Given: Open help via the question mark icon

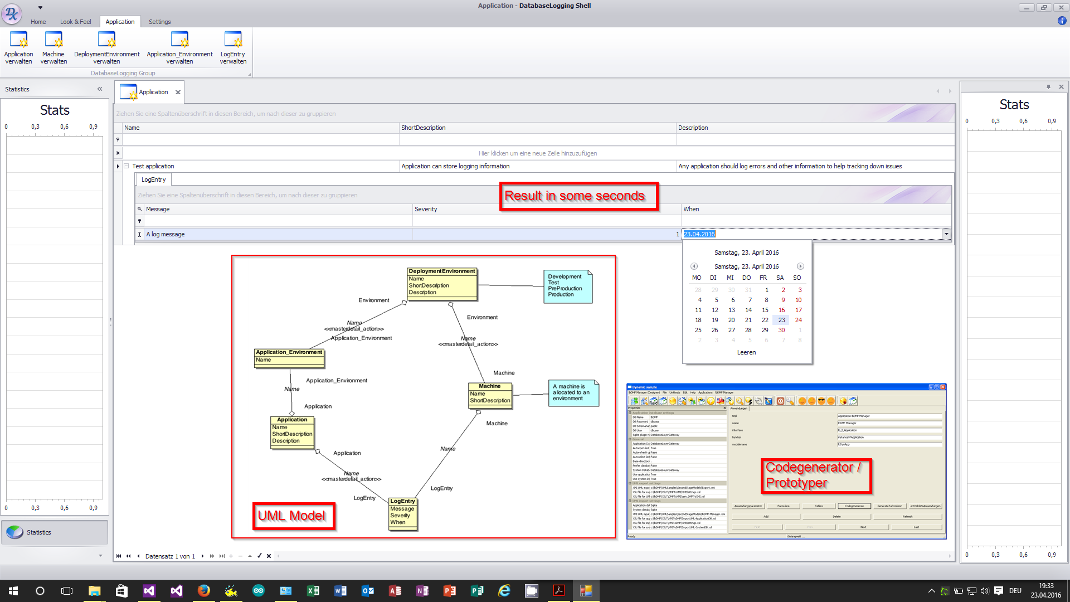Looking at the screenshot, I should coord(1062,21).
